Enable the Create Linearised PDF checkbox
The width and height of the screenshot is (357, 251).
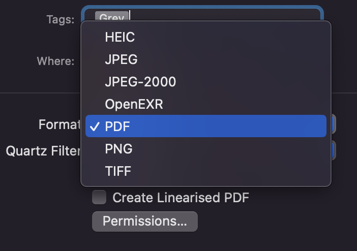click(x=99, y=197)
